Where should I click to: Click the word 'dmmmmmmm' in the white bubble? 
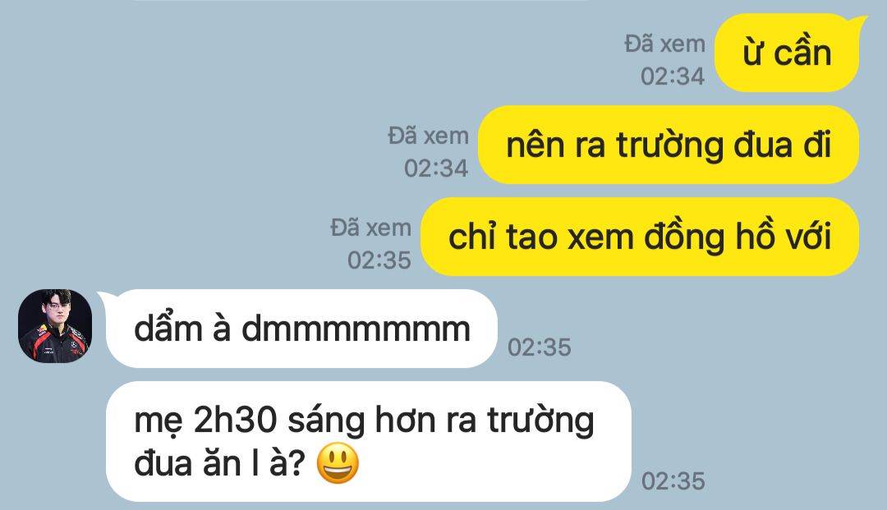(356, 329)
